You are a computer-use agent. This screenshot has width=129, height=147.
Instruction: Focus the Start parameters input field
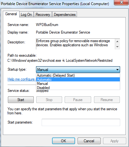pyautogui.click(x=81, y=122)
